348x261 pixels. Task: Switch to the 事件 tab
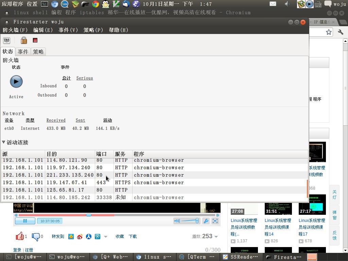pos(23,52)
